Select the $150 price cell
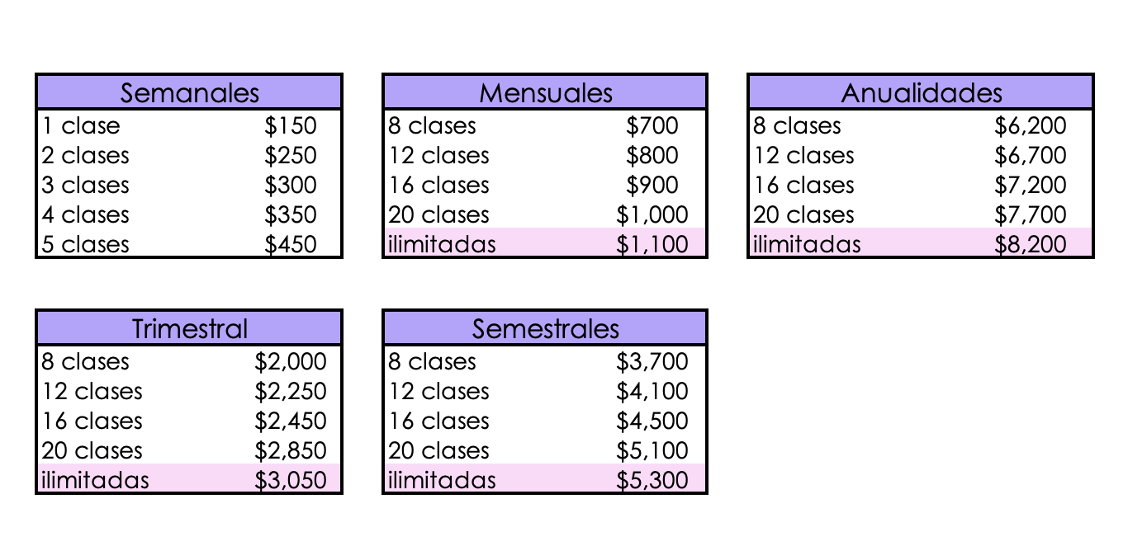Screen dimensions: 1128x546 [290, 126]
